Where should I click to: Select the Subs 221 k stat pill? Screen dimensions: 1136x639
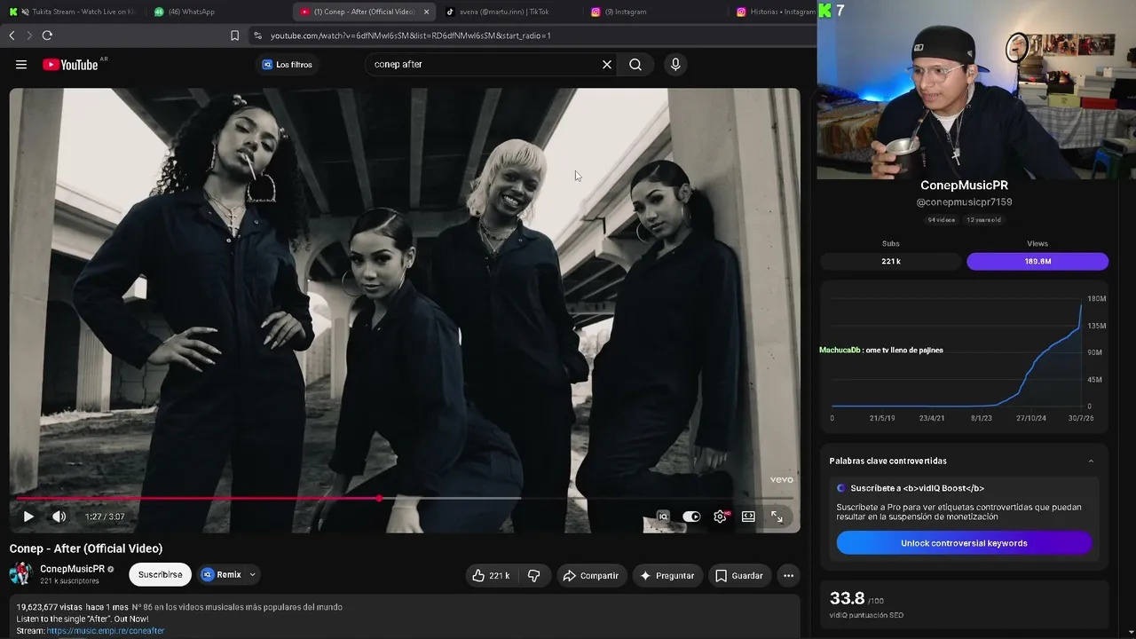[x=890, y=261]
